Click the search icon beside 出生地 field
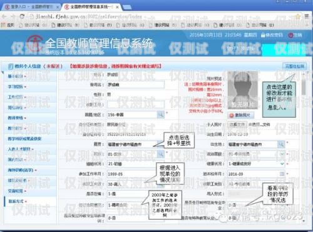The width and height of the screenshot is (313, 232). click(281, 144)
